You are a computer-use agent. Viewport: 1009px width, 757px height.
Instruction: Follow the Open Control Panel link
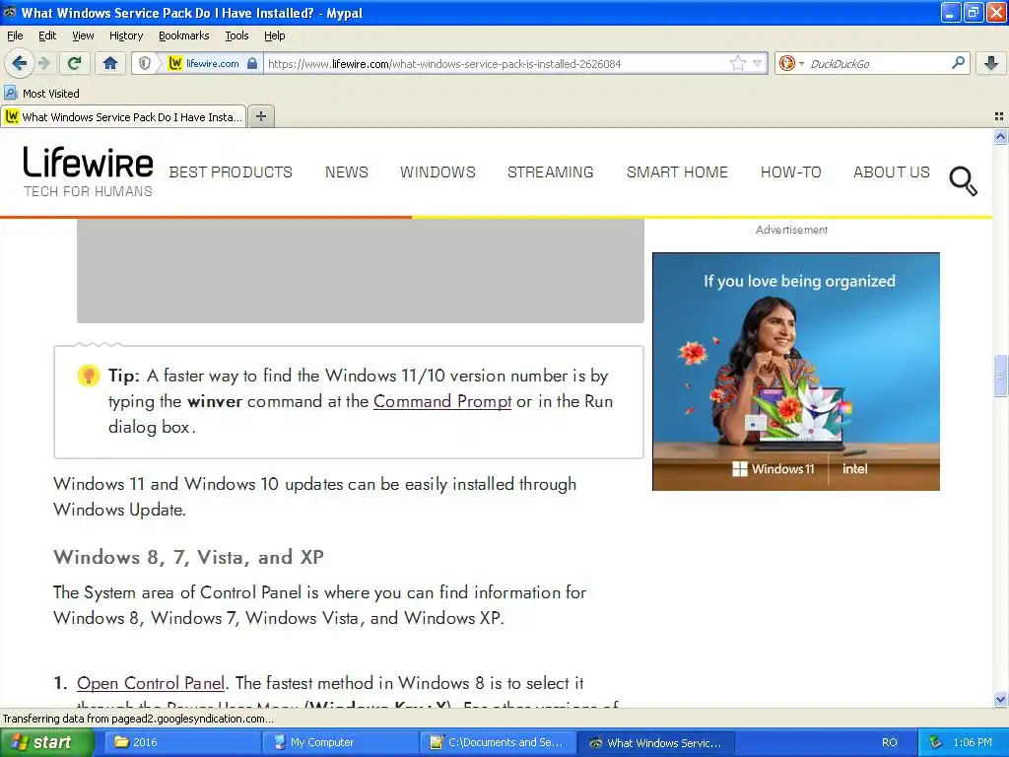pyautogui.click(x=151, y=683)
